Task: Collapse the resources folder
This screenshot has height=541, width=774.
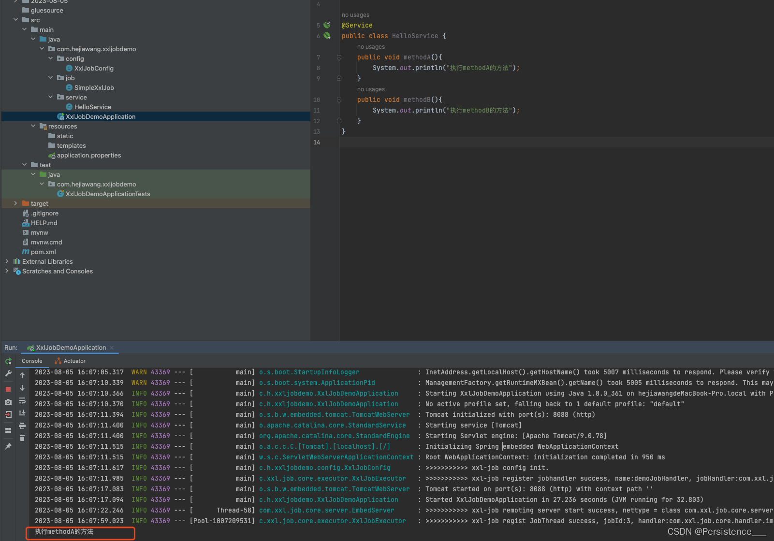Action: (x=33, y=126)
